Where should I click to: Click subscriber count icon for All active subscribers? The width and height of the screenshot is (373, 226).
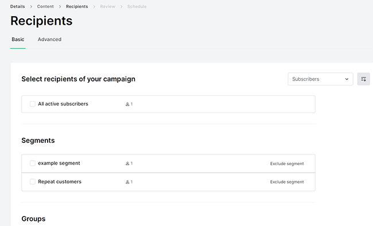pos(127,104)
